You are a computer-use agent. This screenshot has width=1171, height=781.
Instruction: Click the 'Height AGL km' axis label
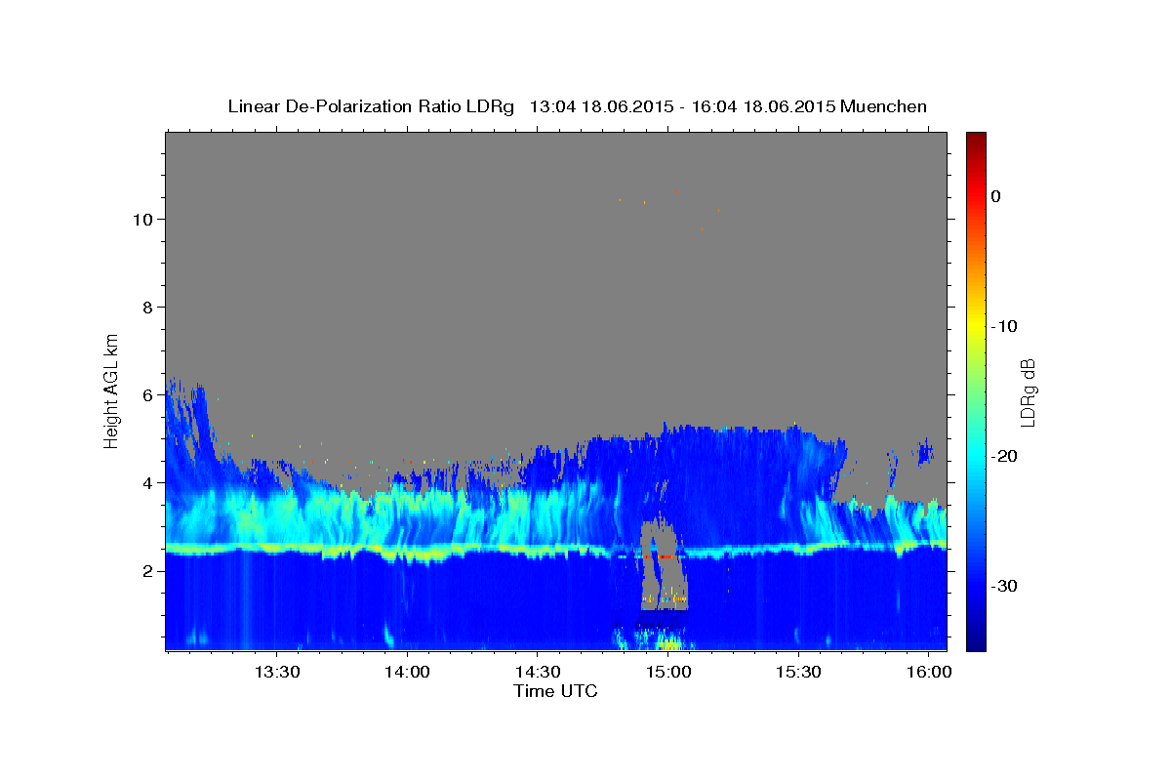point(111,390)
